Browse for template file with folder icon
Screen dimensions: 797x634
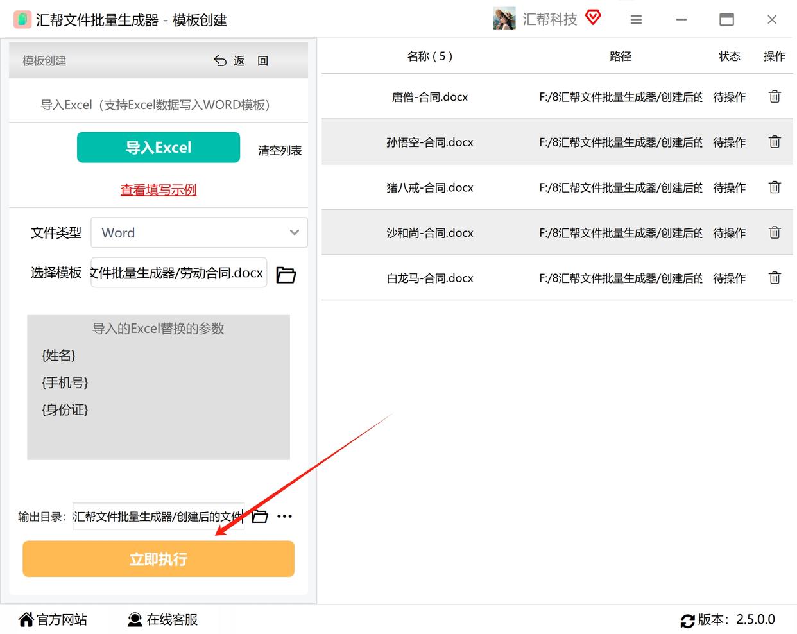click(286, 275)
